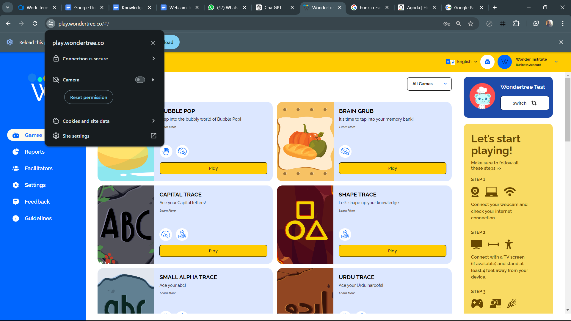Open new browser tab

[x=495, y=8]
